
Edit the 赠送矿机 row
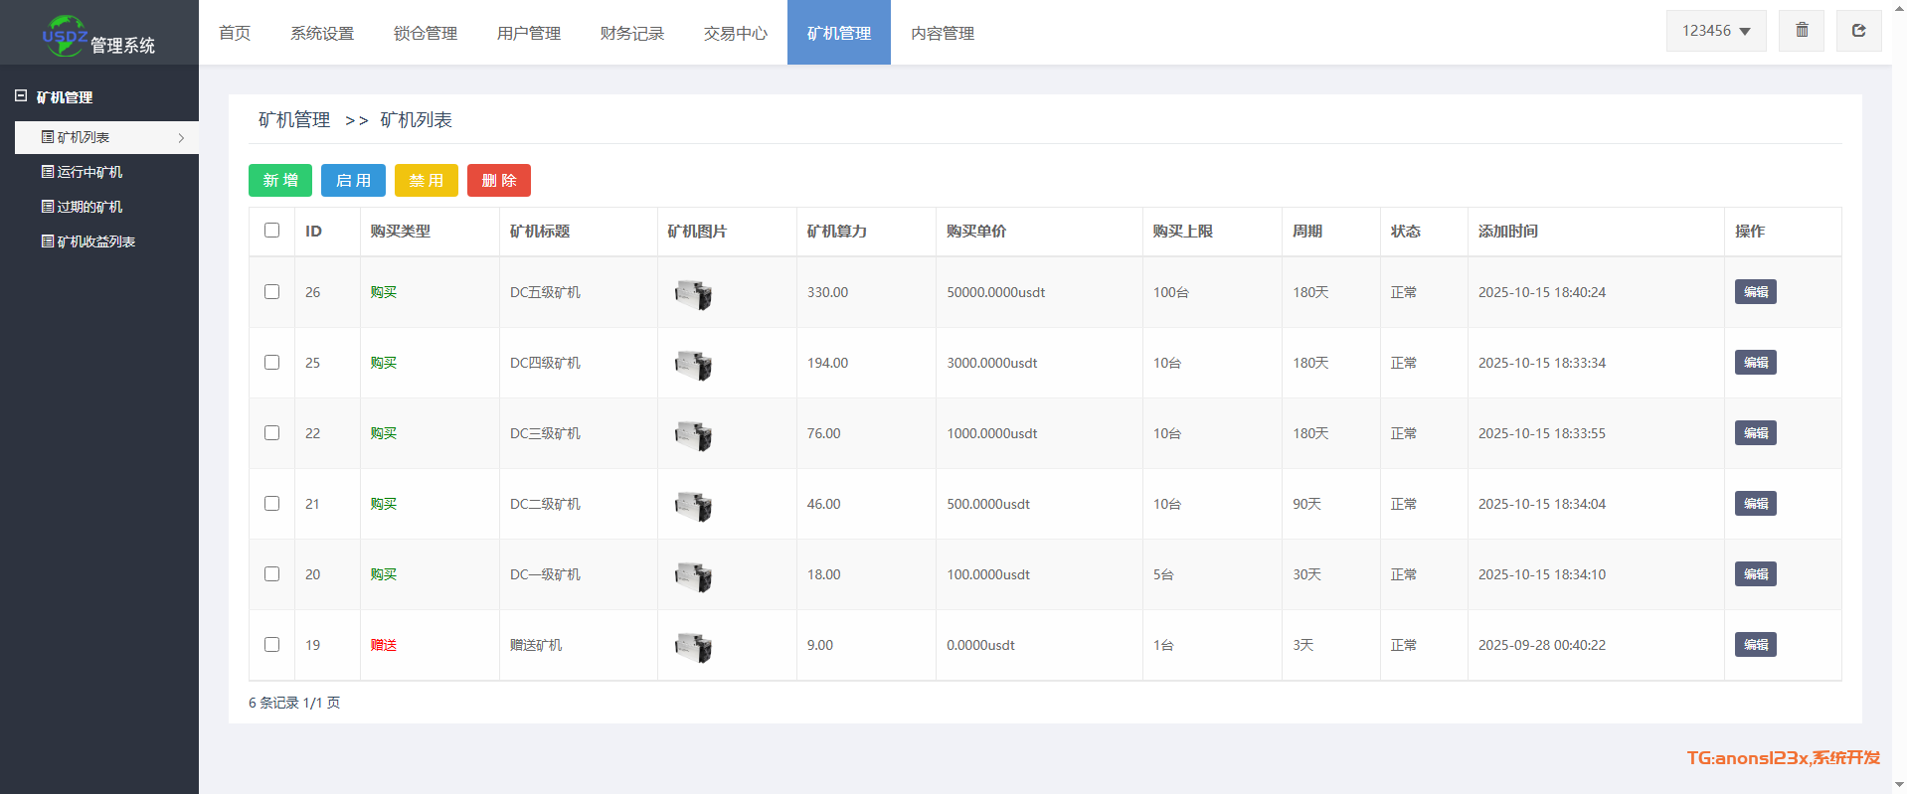(1756, 645)
